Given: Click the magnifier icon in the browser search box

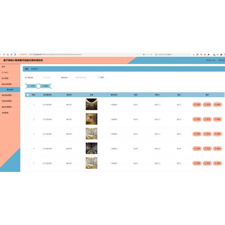Looking at the screenshot, I should pos(156,54).
